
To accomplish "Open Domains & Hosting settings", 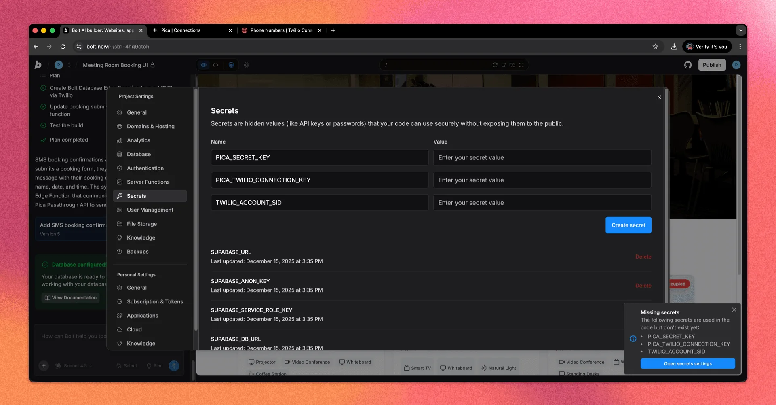I will 150,126.
